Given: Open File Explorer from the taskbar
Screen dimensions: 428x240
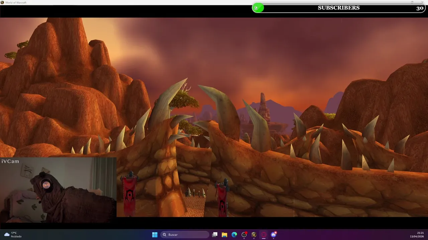Looking at the screenshot, I should click(224, 235).
